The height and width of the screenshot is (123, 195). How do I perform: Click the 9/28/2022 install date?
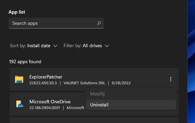(x=121, y=83)
